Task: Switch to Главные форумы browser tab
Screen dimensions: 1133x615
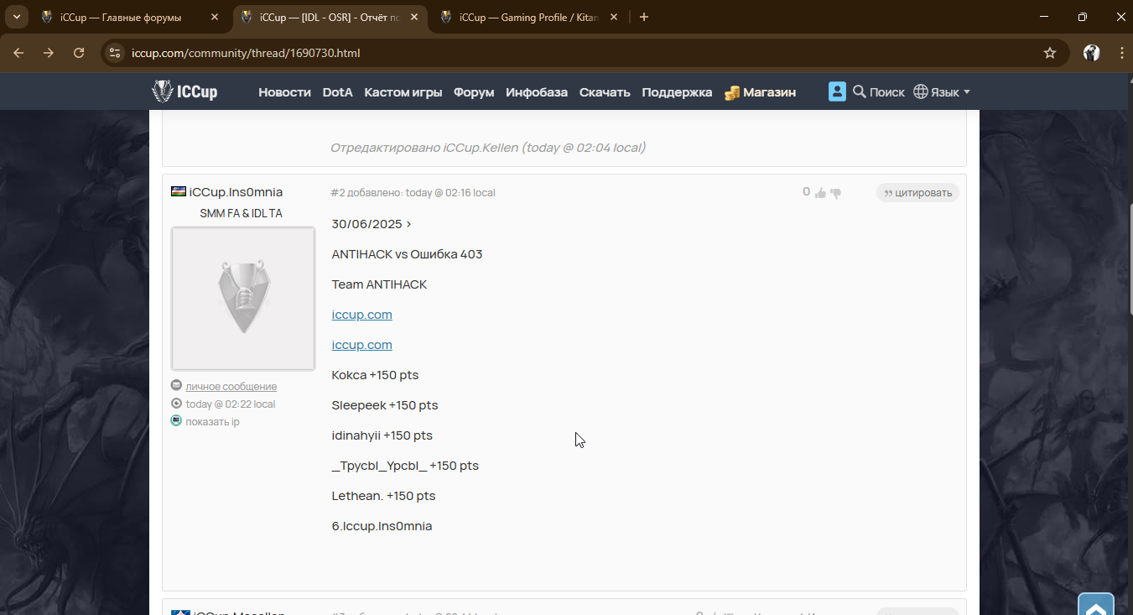Action: [x=130, y=17]
